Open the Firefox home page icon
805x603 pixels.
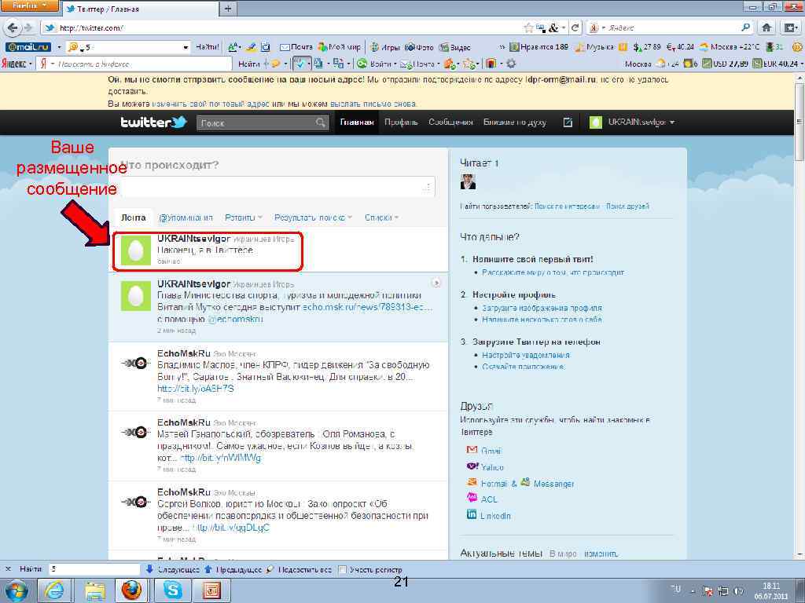(x=766, y=27)
